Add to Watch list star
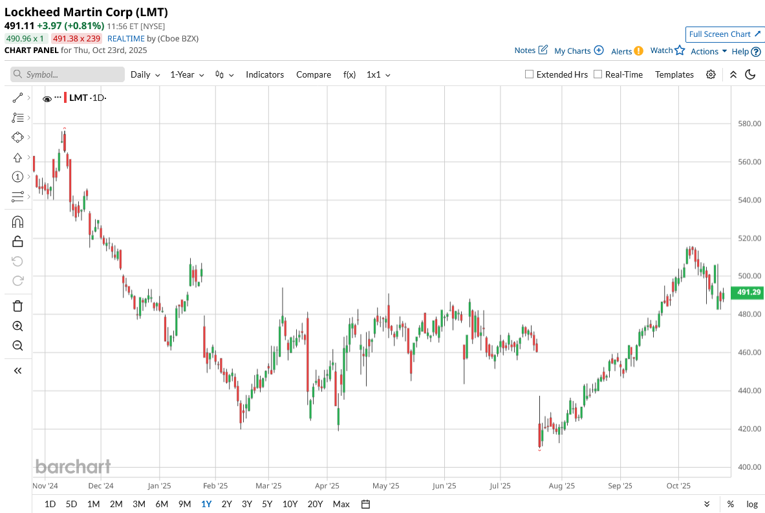765x513 pixels. click(x=667, y=50)
